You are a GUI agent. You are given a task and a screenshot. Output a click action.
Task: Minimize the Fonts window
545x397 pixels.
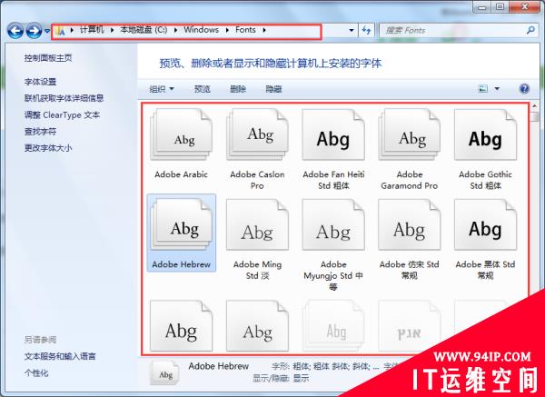482,7
